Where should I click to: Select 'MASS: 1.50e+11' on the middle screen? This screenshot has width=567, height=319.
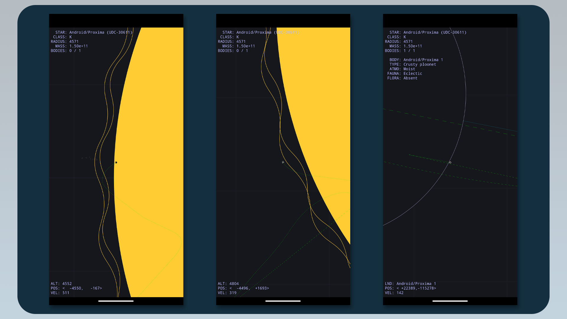coord(239,46)
